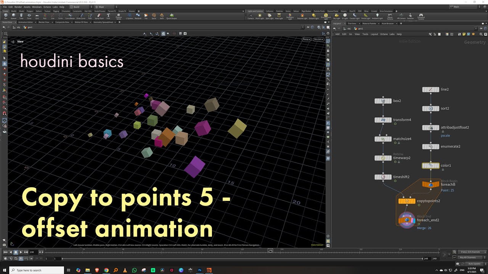488x274 pixels.
Task: Select the Tube shelf tool
Action: click(21, 16)
